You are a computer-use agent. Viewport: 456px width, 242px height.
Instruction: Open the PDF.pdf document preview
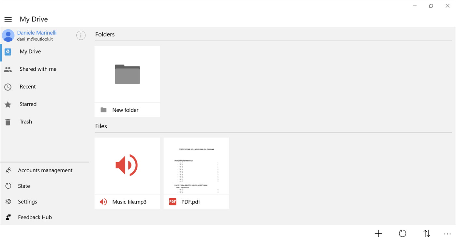click(x=196, y=166)
